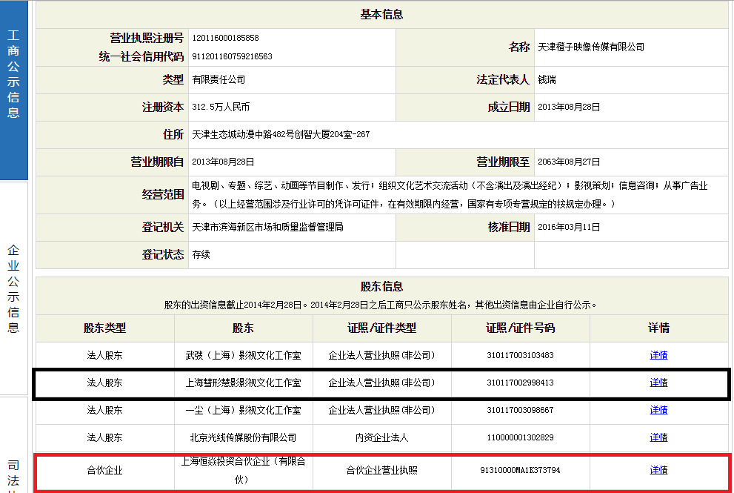
Task: Open the 工商公示信息 sidebar tab
Action: [13, 74]
